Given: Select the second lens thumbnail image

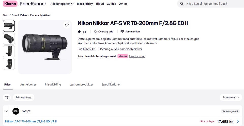Looking at the screenshot, I should [x=9, y=38].
